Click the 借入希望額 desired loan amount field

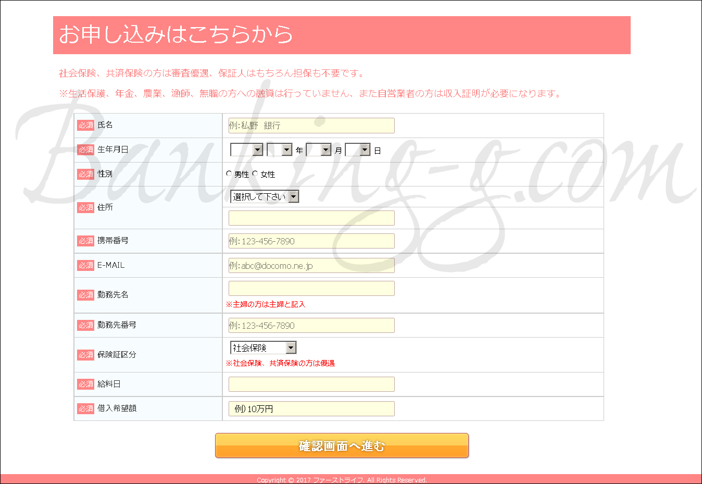(x=311, y=409)
